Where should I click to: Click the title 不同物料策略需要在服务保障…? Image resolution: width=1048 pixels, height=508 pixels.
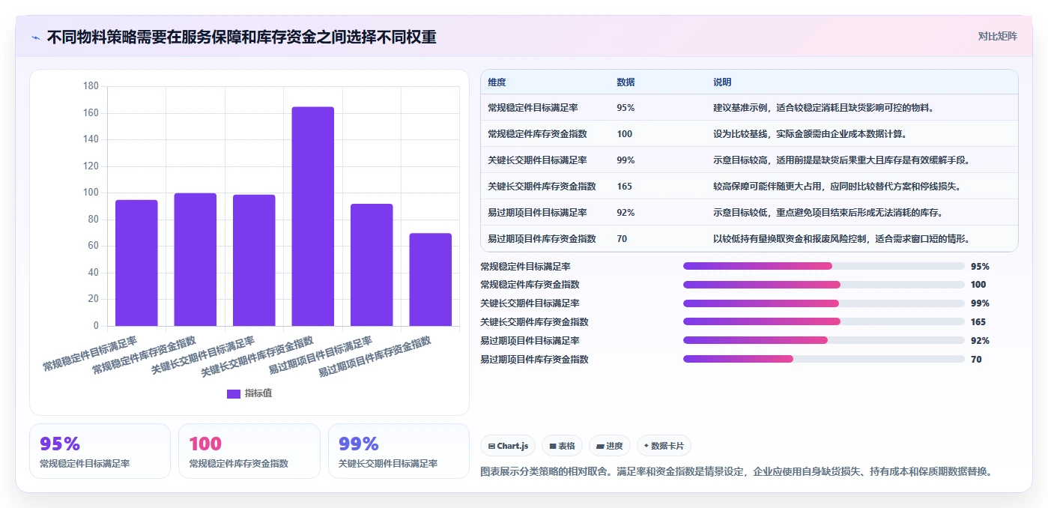[241, 37]
